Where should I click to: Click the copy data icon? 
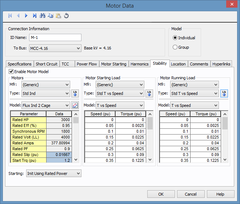pos(50,16)
